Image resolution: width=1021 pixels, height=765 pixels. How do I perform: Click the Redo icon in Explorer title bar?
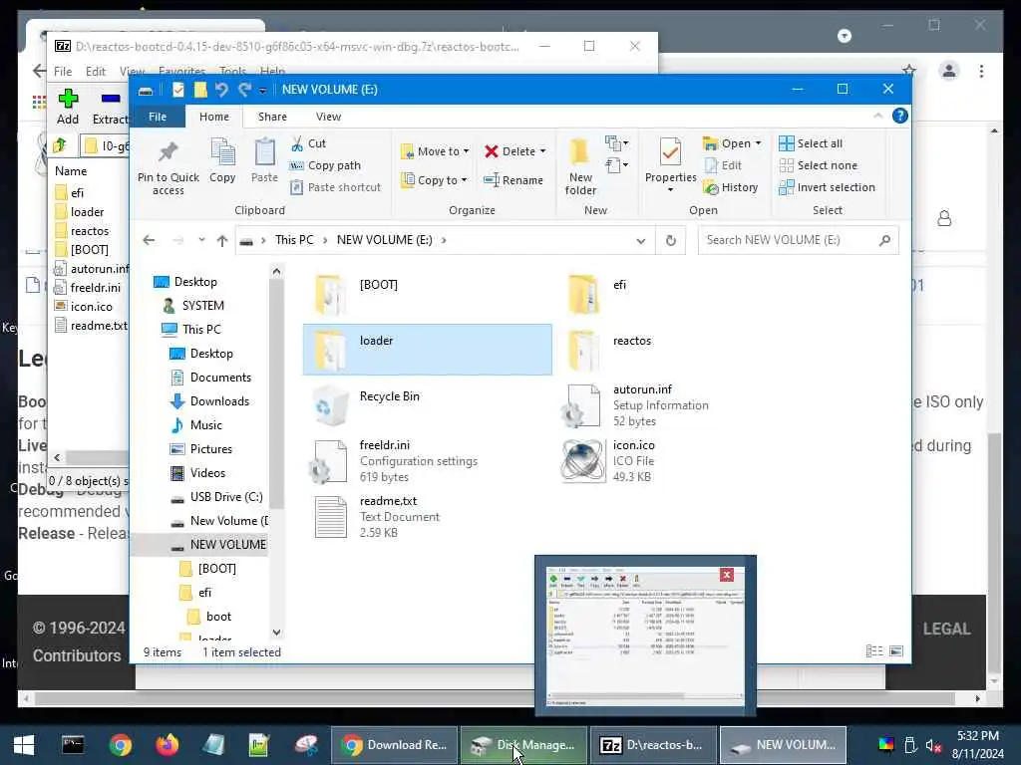[x=244, y=89]
